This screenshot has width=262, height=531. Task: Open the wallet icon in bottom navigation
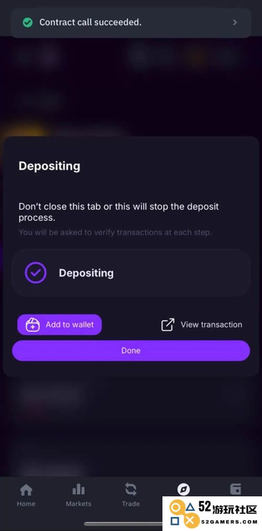(236, 490)
